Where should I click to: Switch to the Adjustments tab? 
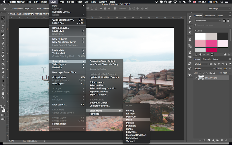click(x=210, y=16)
